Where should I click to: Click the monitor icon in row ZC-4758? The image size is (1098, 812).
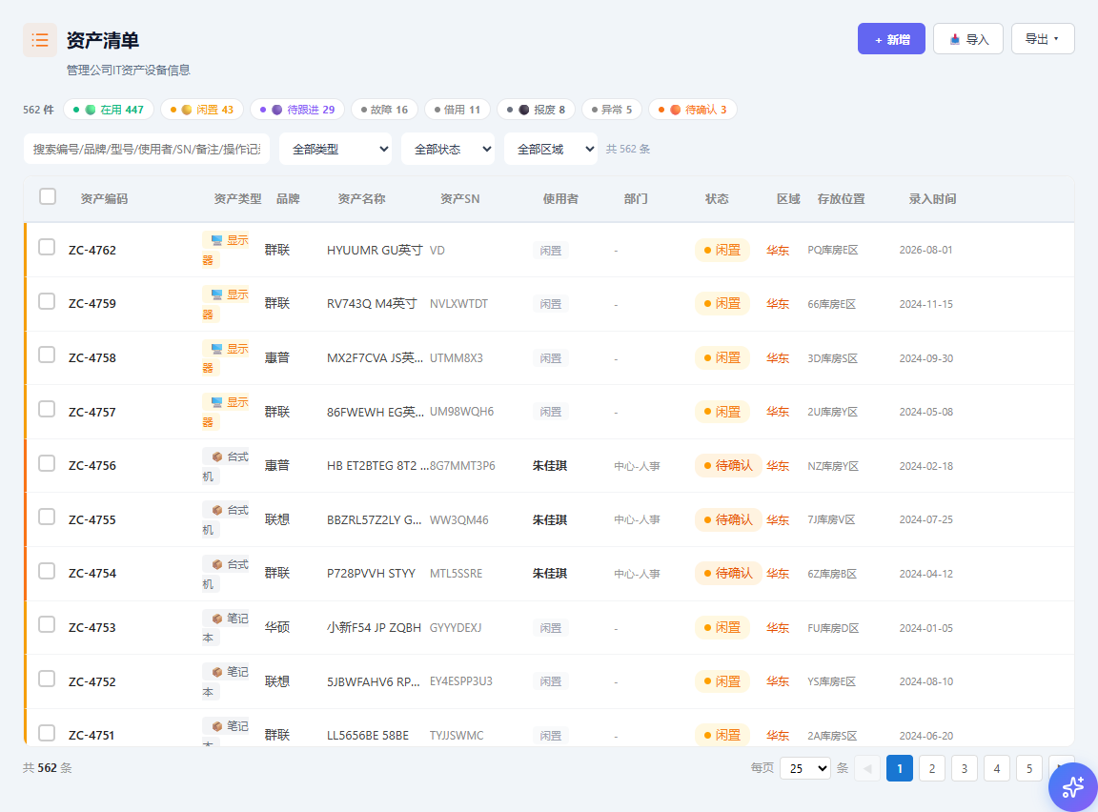(217, 349)
